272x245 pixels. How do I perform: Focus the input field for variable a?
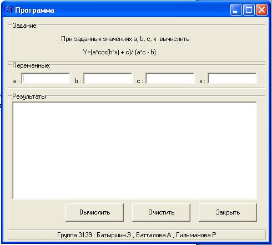(46, 78)
